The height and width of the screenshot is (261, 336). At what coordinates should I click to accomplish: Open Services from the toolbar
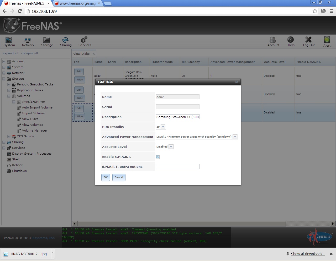coord(84,41)
